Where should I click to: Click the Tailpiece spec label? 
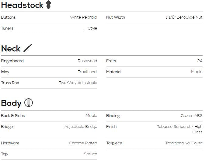[x=114, y=143]
